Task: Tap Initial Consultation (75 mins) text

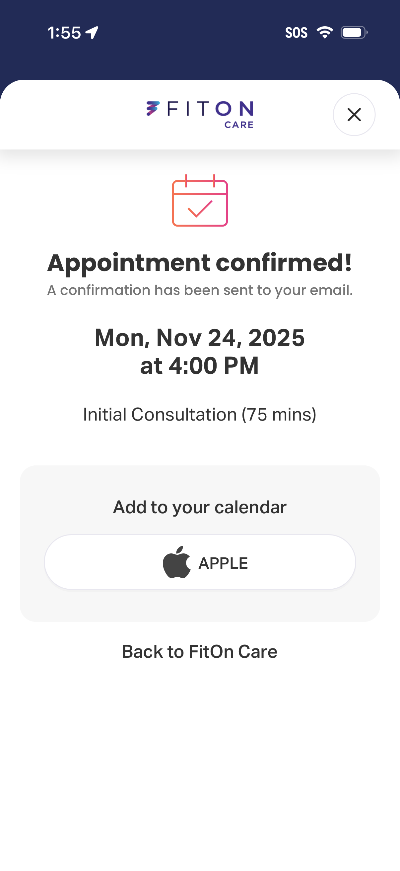Action: (200, 415)
